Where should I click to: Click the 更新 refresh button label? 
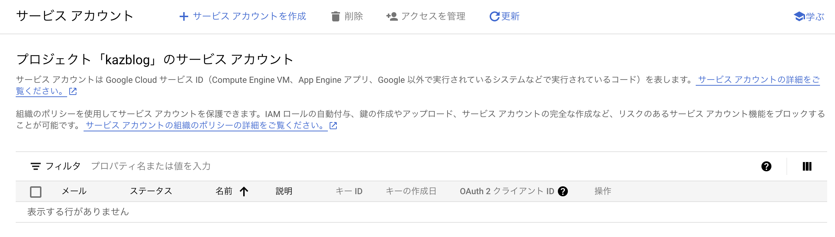click(510, 16)
